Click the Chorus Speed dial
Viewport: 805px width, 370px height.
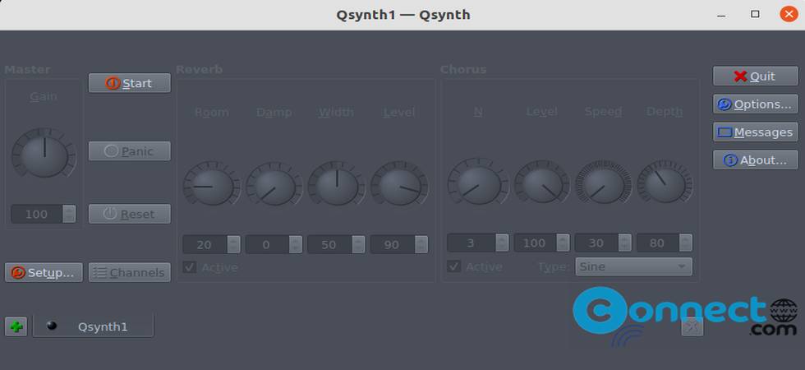click(x=603, y=182)
